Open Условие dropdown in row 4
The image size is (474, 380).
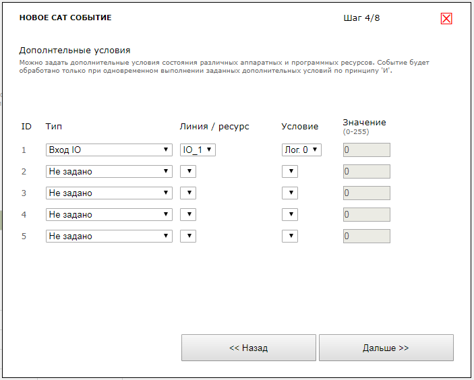[289, 215]
